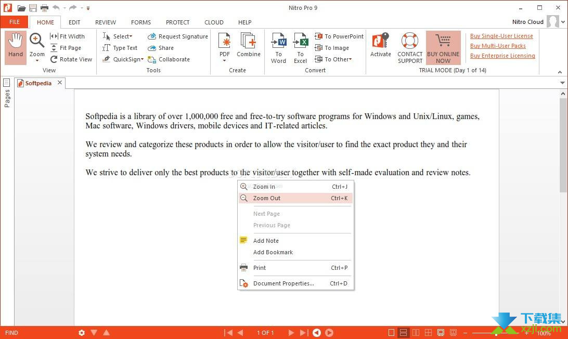Click the zoom slider handle
Image resolution: width=568 pixels, height=339 pixels.
[496, 333]
